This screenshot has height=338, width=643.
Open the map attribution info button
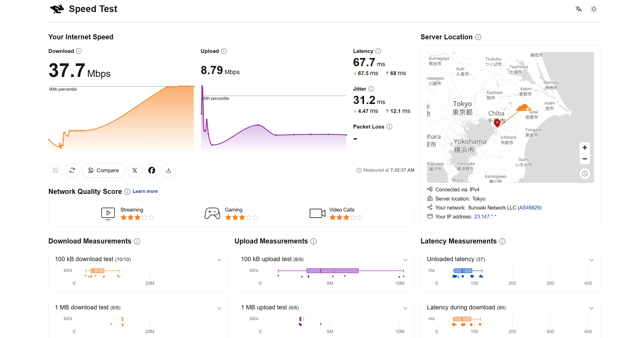click(585, 174)
